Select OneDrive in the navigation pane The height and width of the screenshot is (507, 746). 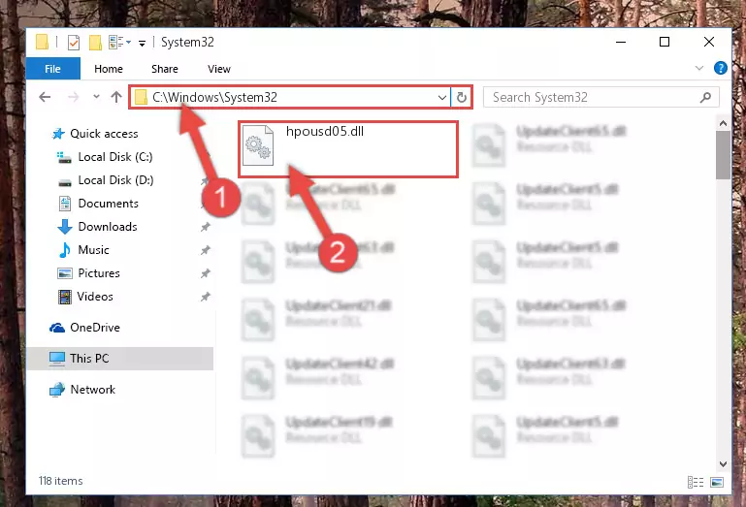click(x=95, y=328)
